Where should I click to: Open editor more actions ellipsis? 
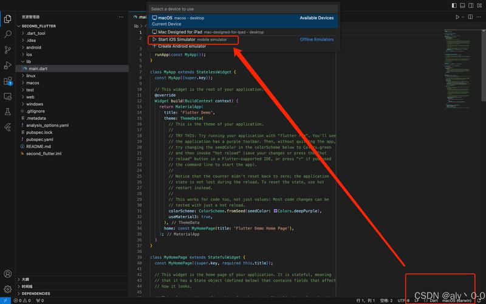479,17
